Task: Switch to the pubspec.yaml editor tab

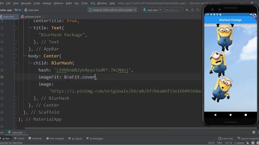Action: click(32, 17)
